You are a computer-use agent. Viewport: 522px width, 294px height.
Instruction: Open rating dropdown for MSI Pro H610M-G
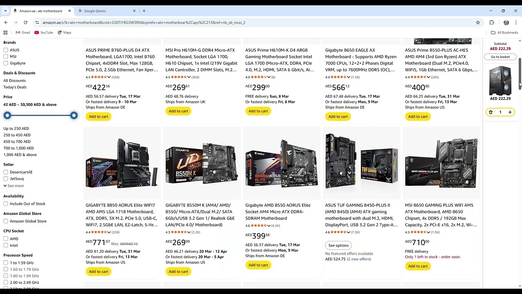[x=189, y=77]
